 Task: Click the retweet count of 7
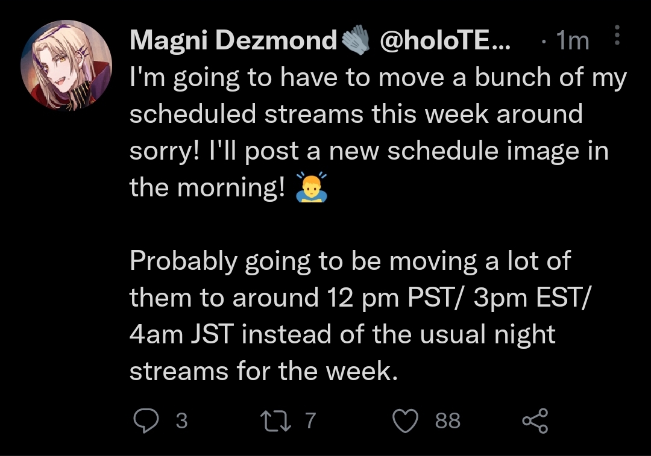309,420
